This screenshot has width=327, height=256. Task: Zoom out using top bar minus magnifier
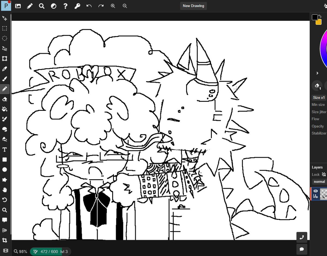125,6
